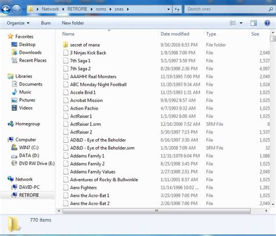Create a New folder
This screenshot has height=236, width=276.
point(73,23)
